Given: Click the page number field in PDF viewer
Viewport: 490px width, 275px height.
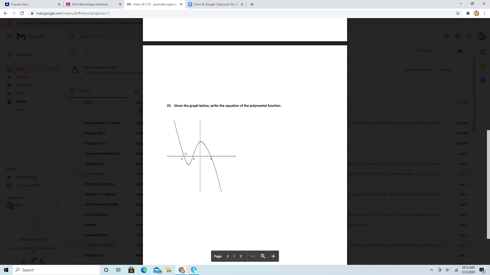Looking at the screenshot, I should (x=228, y=256).
